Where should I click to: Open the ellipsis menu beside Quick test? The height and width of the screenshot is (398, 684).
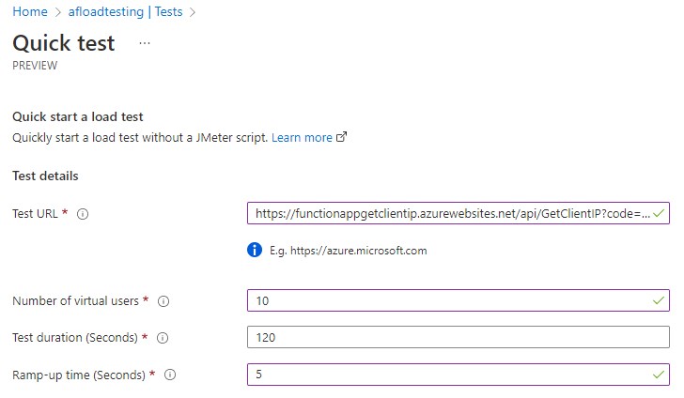pos(145,43)
